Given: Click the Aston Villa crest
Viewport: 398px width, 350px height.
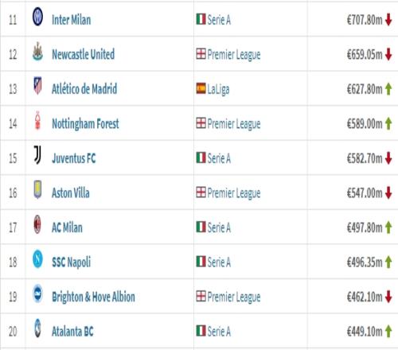Looking at the screenshot, I should pos(37,189).
